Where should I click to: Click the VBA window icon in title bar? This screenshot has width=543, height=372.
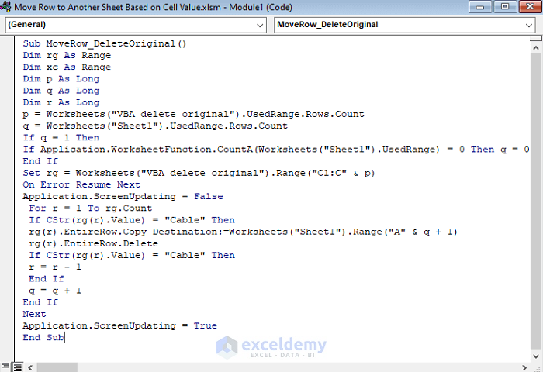point(5,6)
